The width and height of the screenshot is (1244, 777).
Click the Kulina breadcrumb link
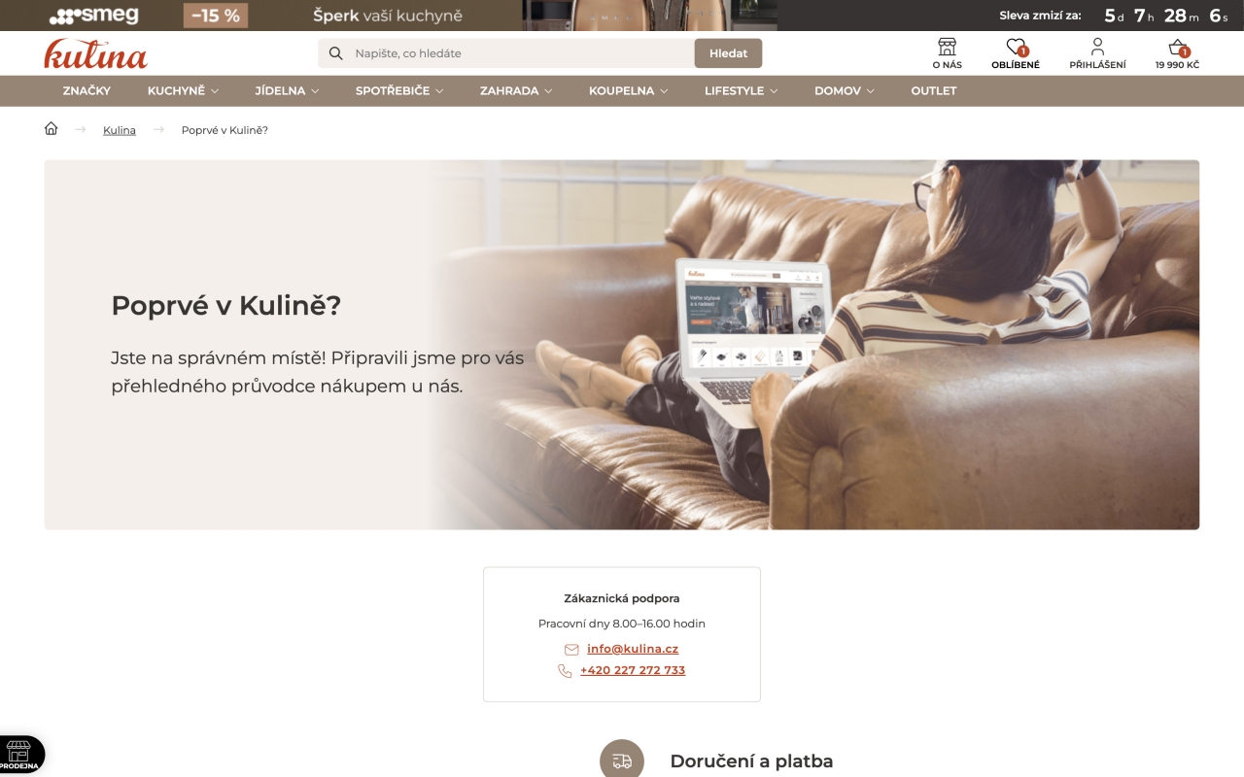click(120, 130)
